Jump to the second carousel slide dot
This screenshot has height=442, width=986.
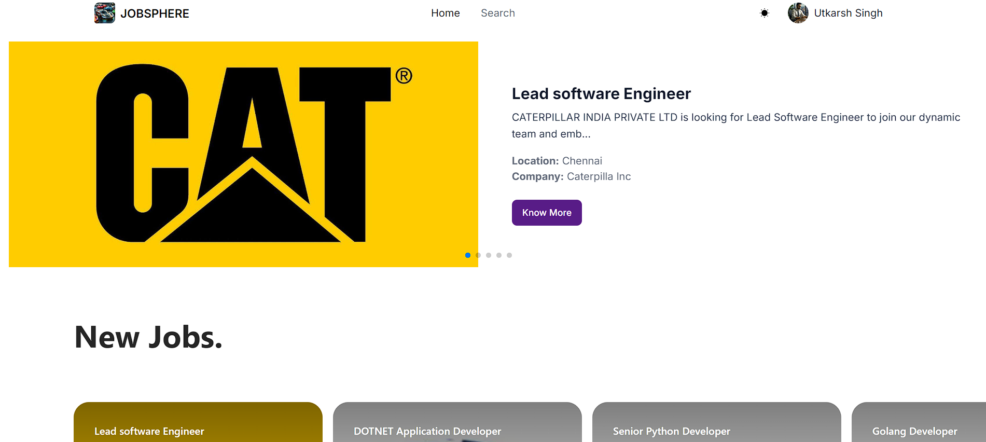click(x=478, y=255)
